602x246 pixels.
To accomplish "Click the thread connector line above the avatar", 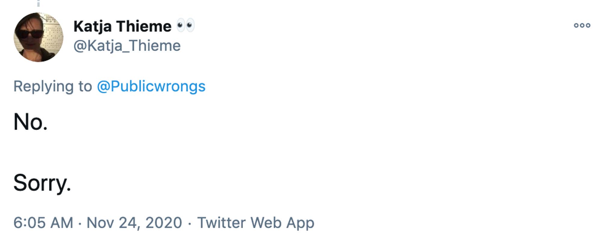I will 38,3.
